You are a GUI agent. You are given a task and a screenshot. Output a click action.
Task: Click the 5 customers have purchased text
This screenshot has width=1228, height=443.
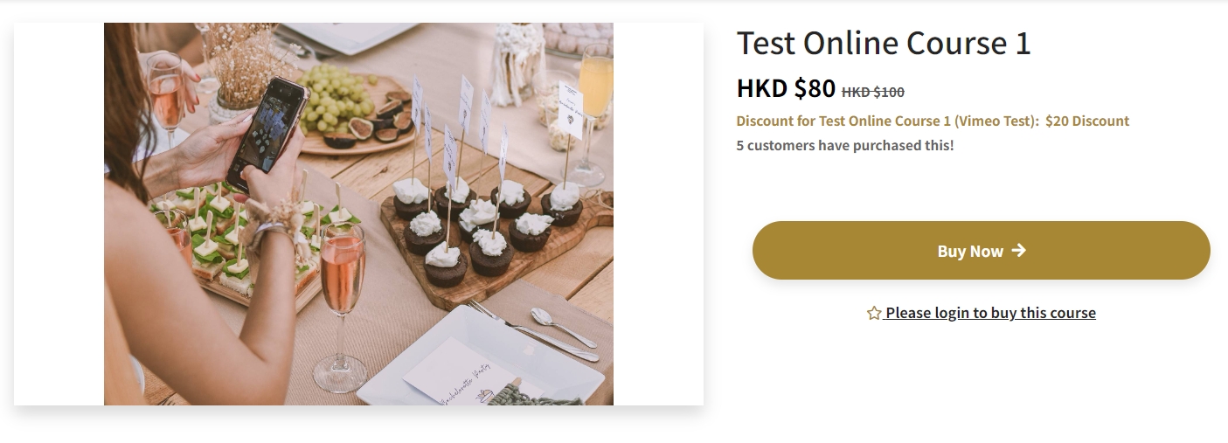[x=845, y=145]
